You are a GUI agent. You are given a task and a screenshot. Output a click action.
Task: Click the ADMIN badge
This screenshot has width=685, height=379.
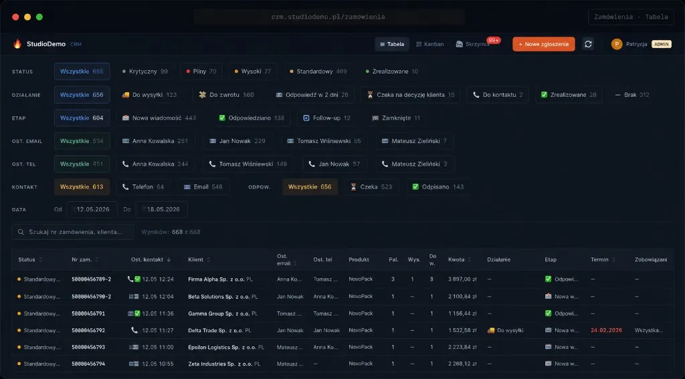(x=662, y=44)
